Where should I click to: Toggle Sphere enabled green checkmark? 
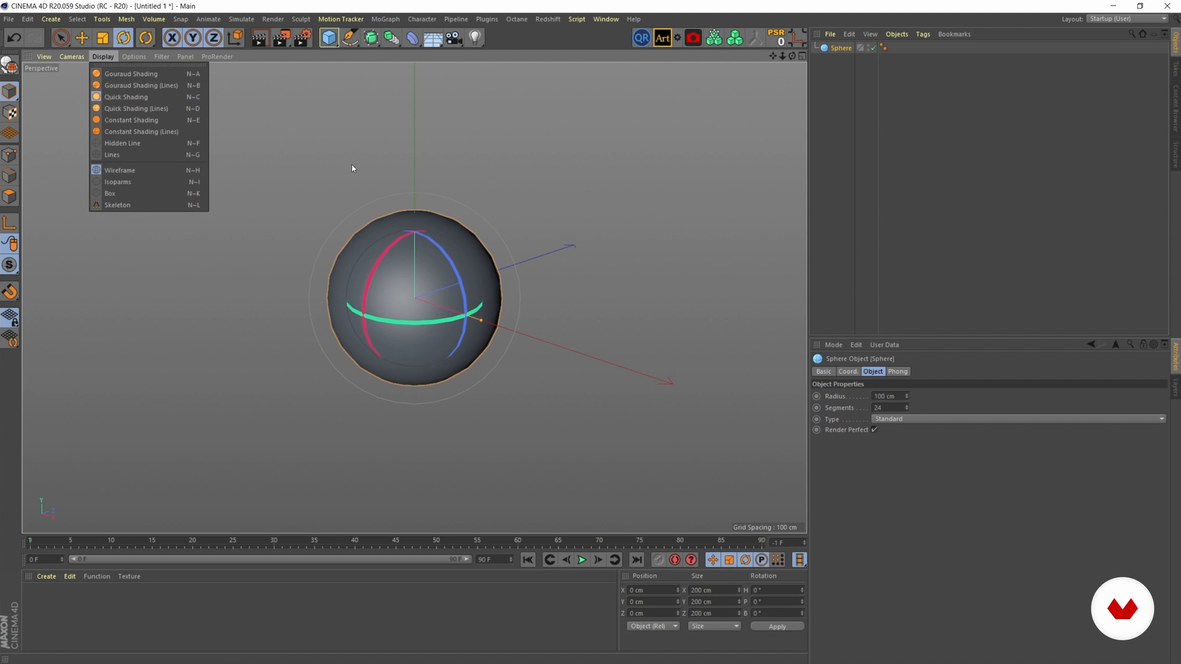[873, 48]
